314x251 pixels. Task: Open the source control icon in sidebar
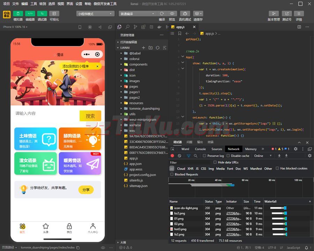point(135,27)
